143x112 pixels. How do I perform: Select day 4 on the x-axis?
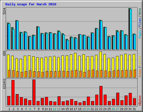(x=22, y=109)
